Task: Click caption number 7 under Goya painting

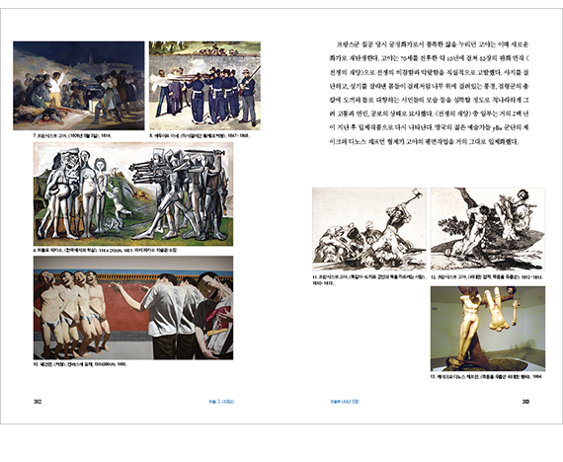Action: pos(72,136)
